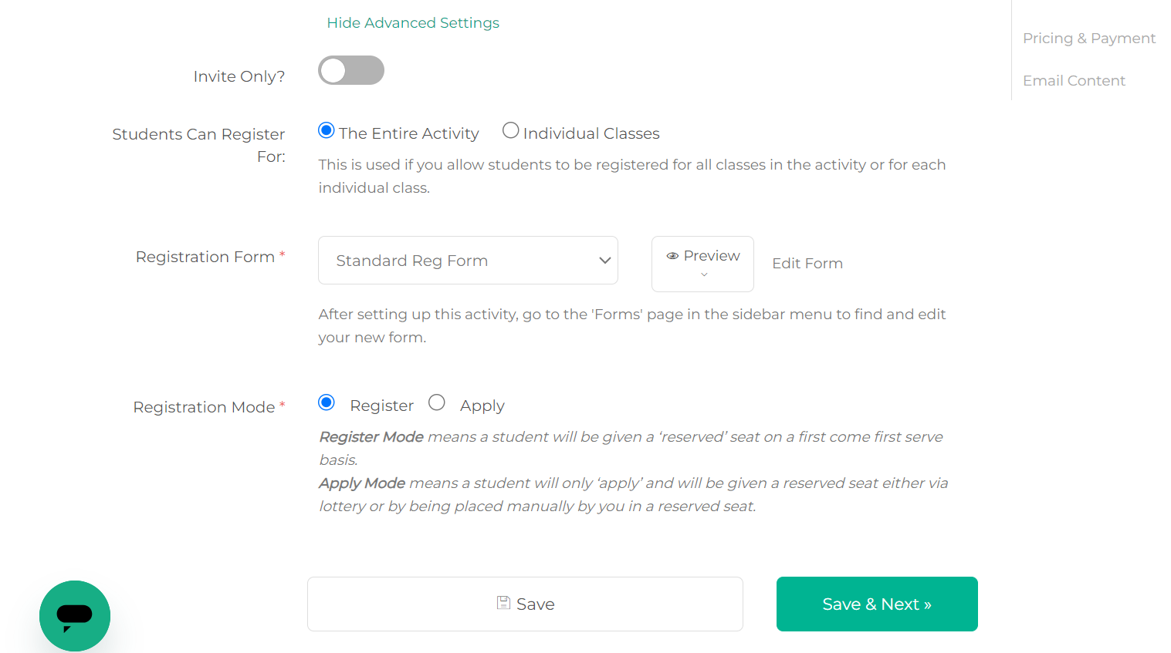
Task: Toggle the Invite Only switch
Action: coord(351,70)
